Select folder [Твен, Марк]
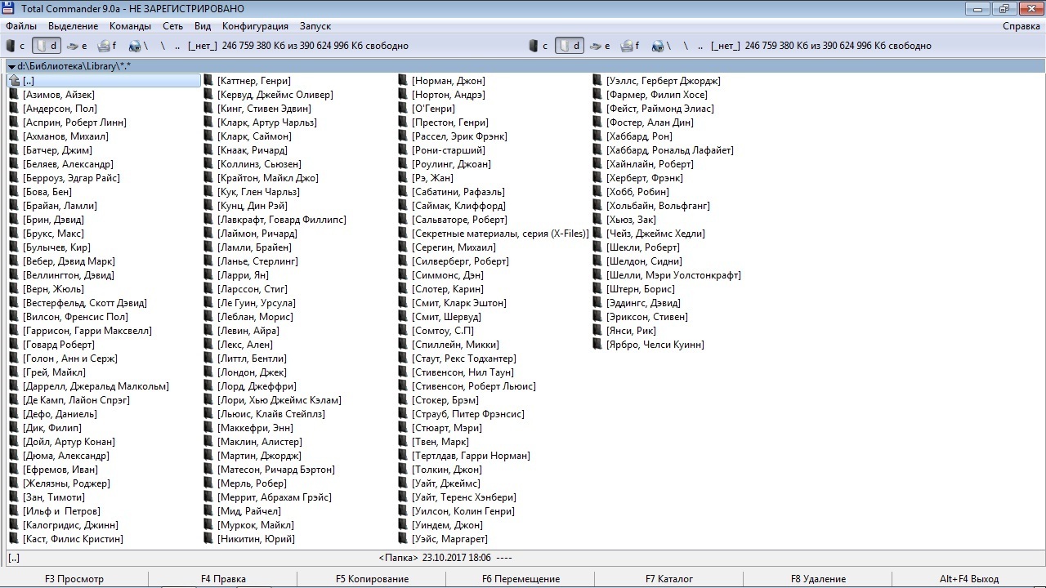Viewport: 1046px width, 588px height. (x=440, y=442)
